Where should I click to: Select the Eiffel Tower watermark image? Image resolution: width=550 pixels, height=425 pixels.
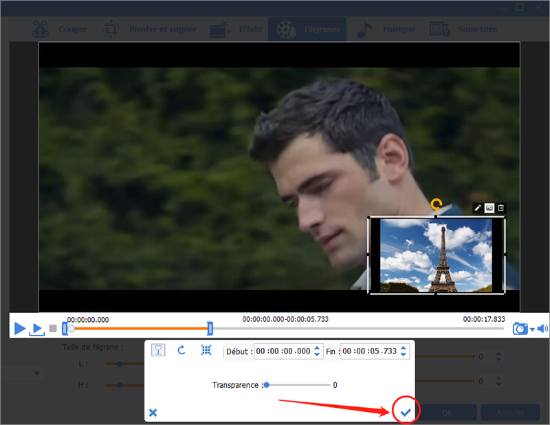click(x=437, y=256)
